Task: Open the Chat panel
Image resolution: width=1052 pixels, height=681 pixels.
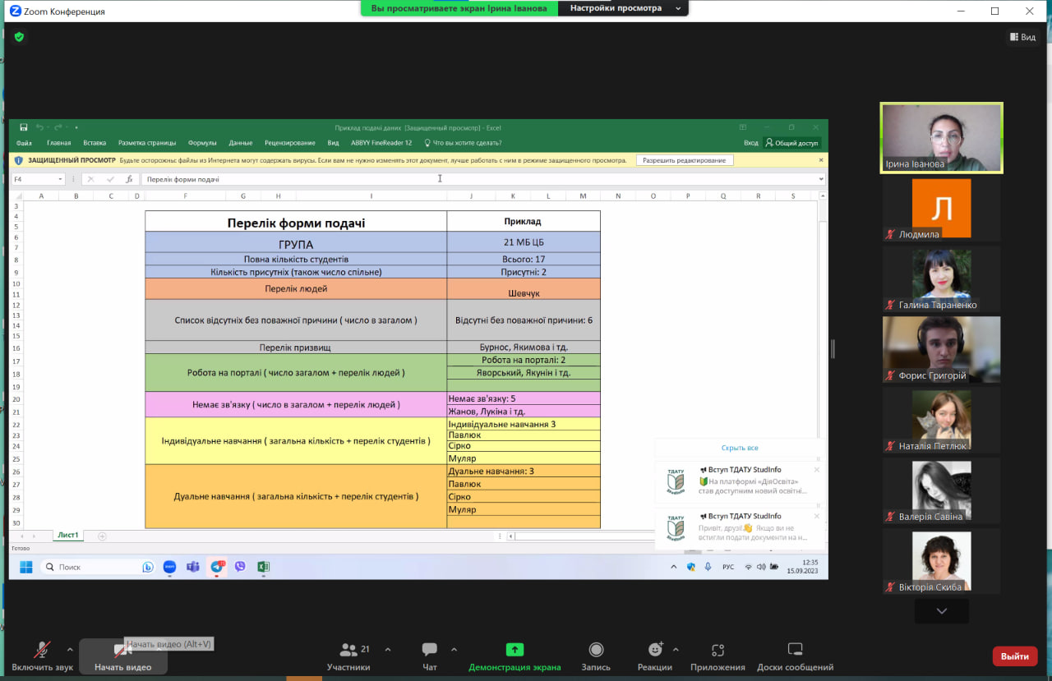Action: [x=429, y=651]
